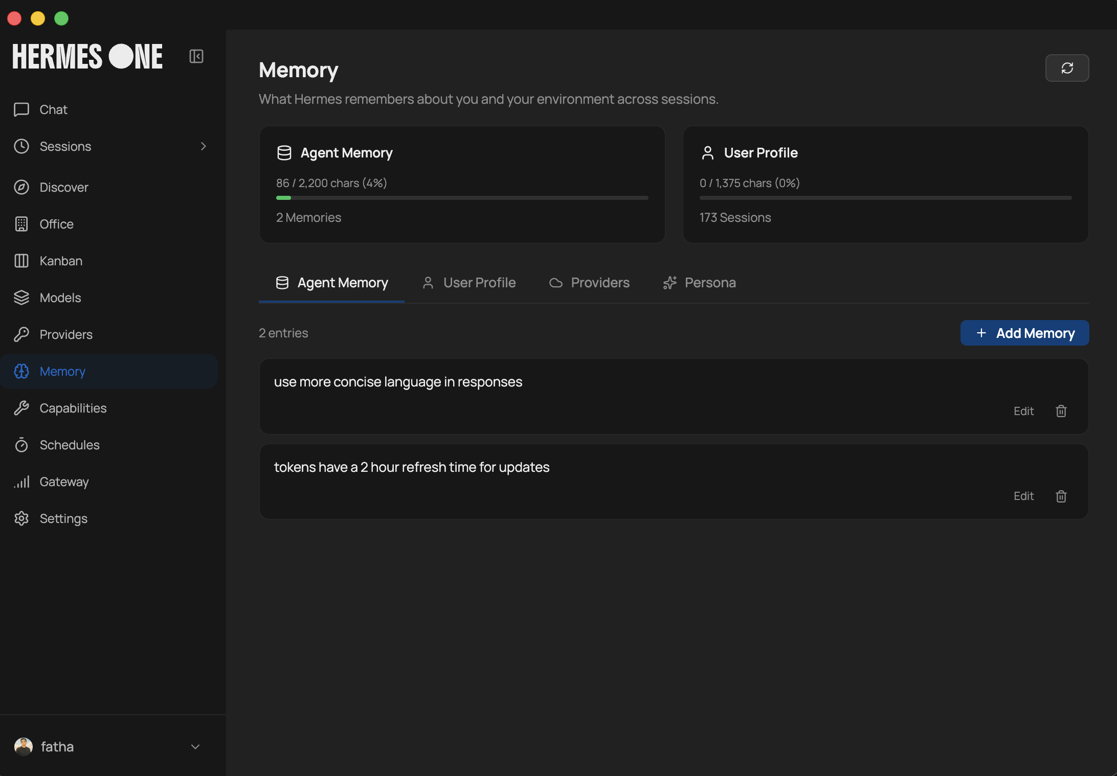Screen dimensions: 1117x776
Task: Click the Providers cloud icon tab
Action: pos(556,283)
